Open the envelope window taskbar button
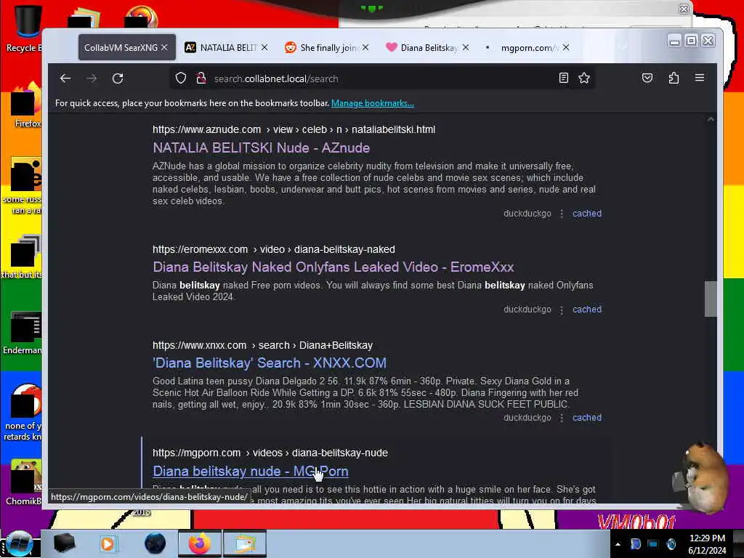 click(x=244, y=543)
